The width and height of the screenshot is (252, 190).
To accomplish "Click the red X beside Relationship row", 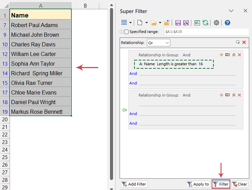I will (x=244, y=43).
